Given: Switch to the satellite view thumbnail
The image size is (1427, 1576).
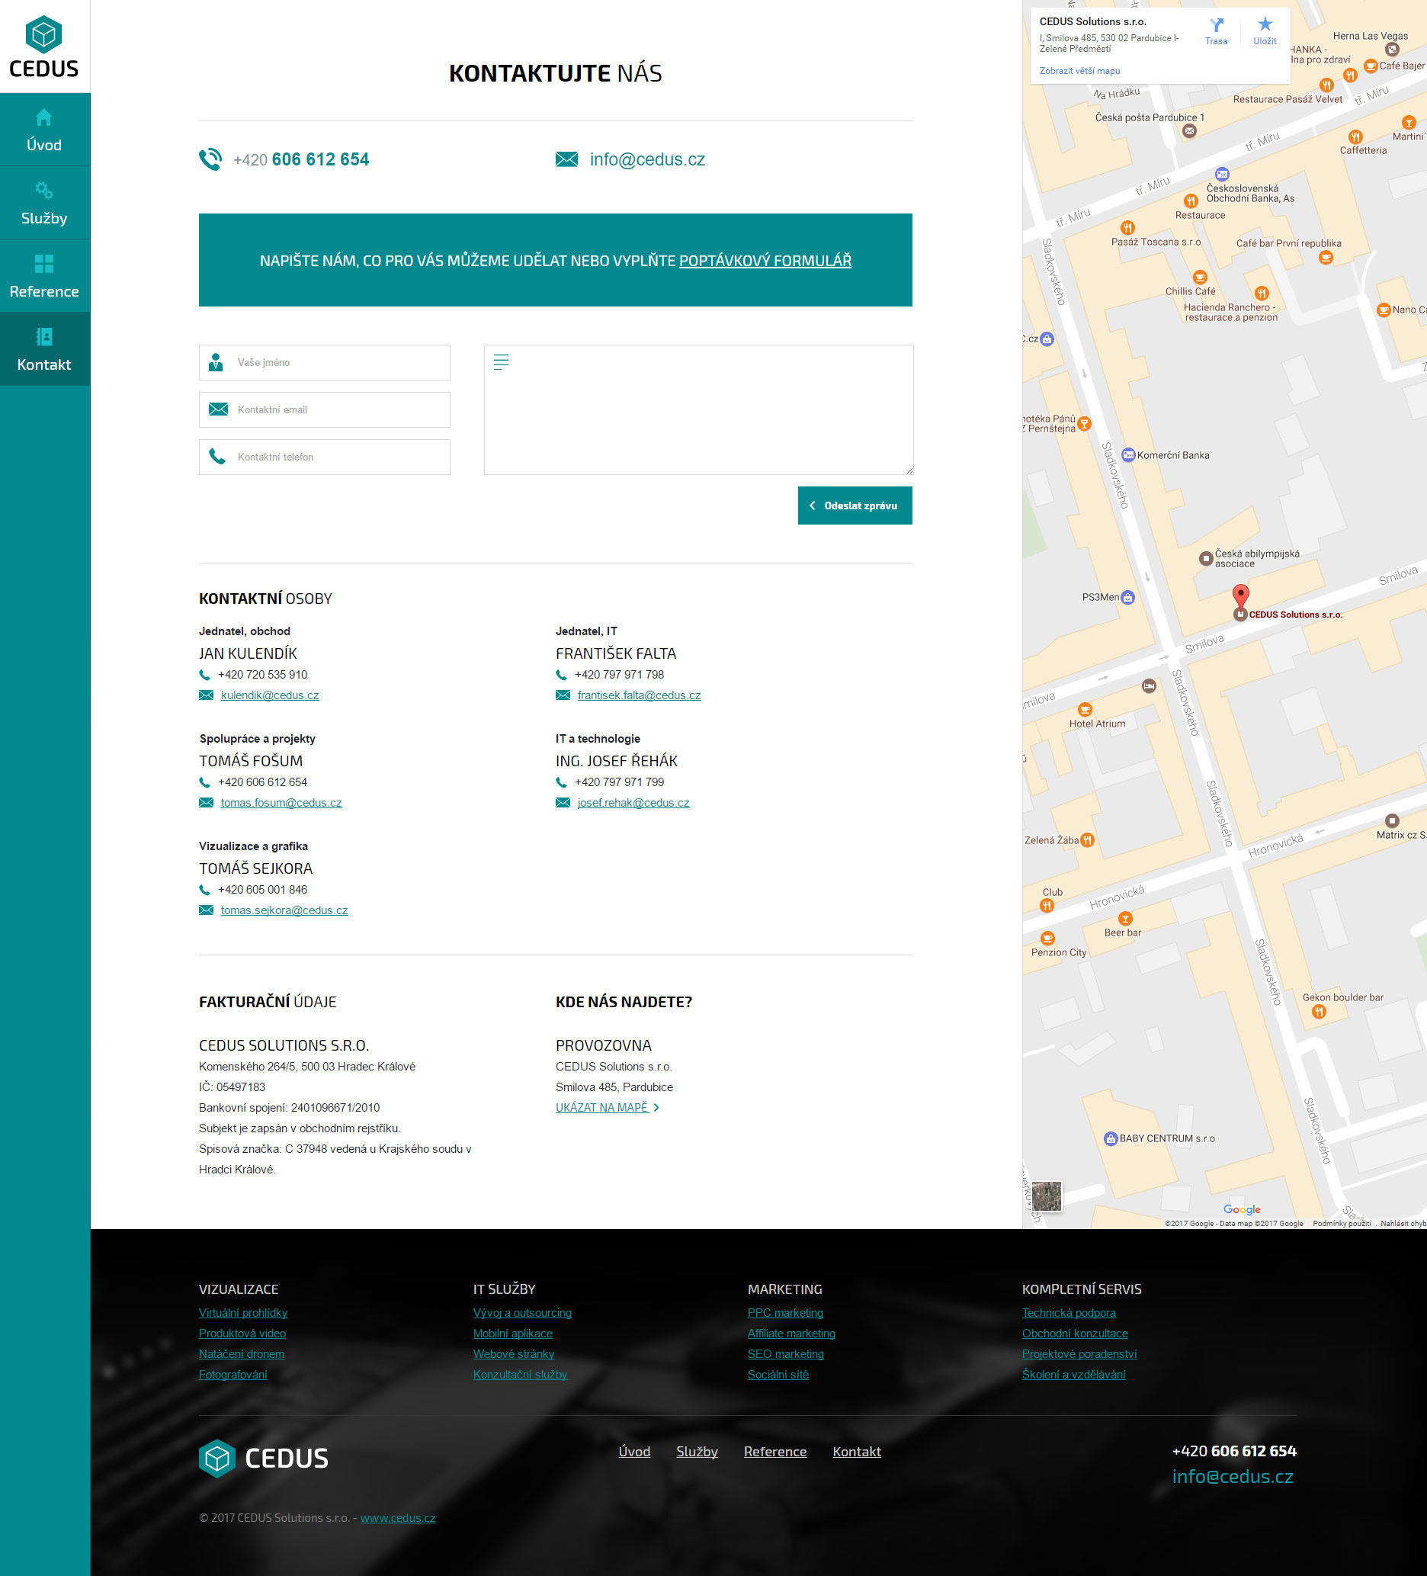Looking at the screenshot, I should tap(1047, 1196).
